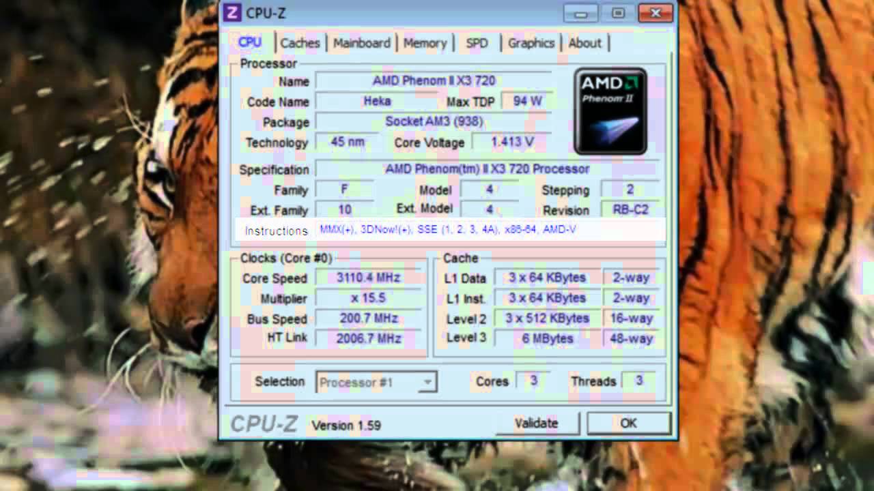Click the AMD Phenom II logo

point(610,111)
